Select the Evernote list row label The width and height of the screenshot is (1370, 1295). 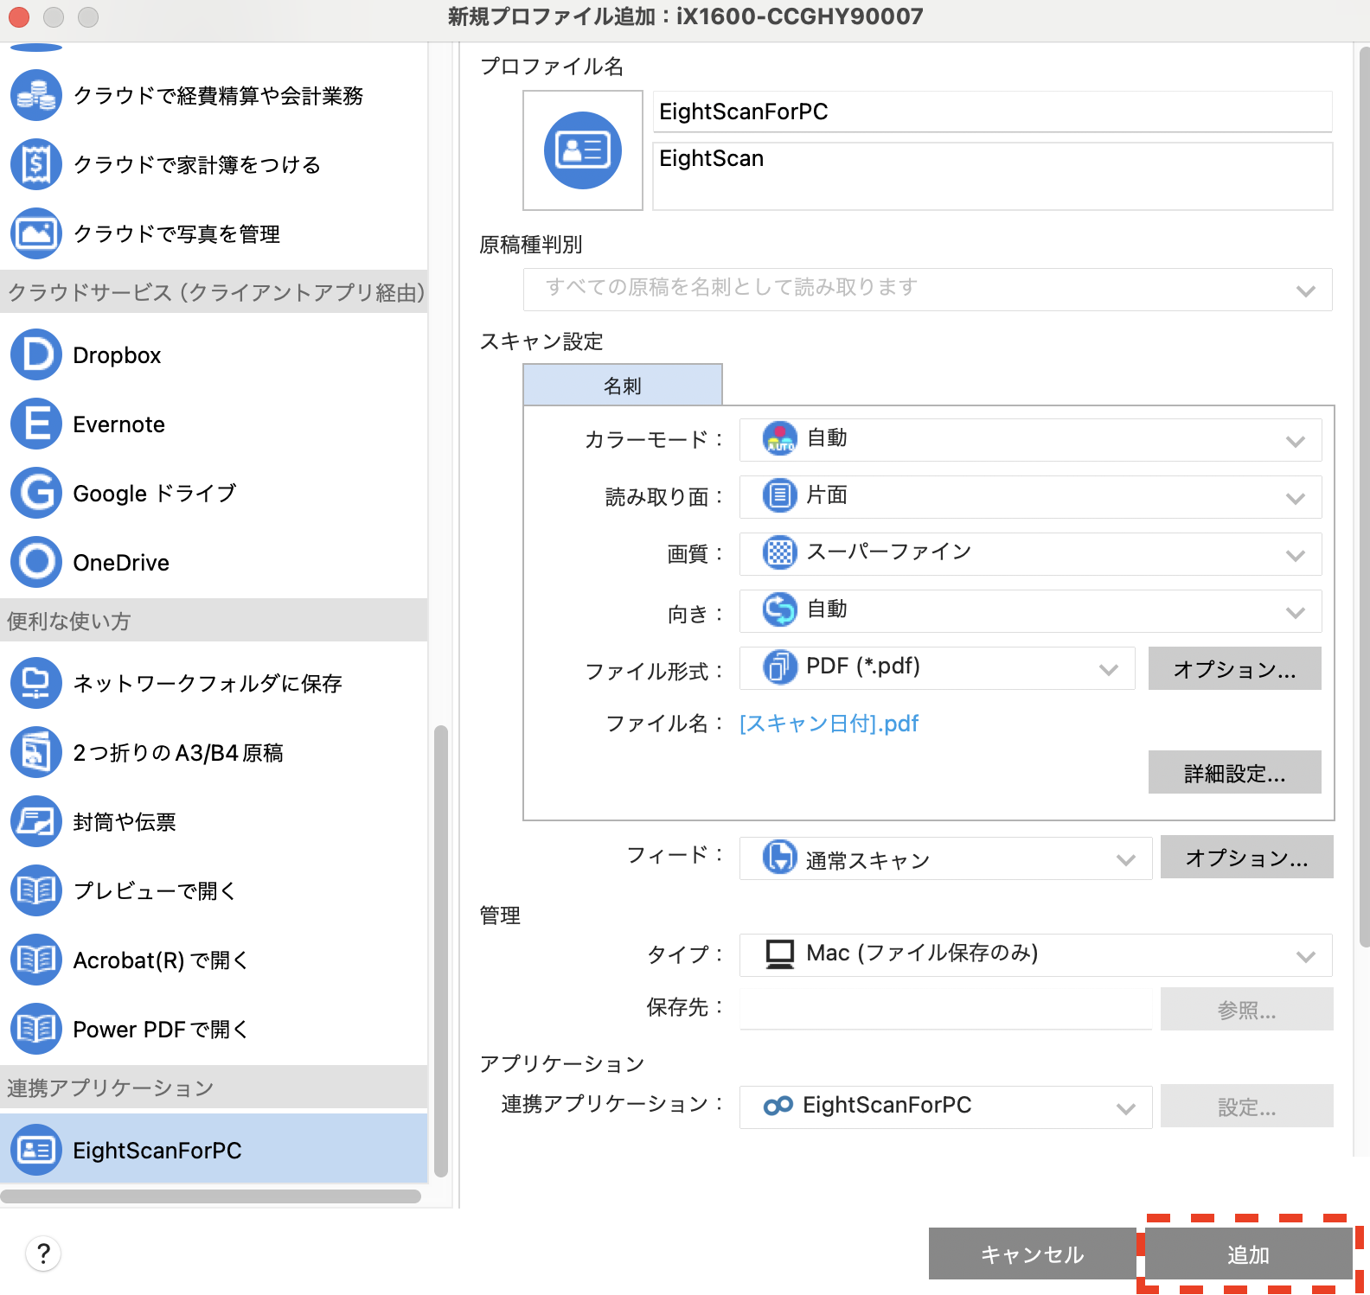(118, 424)
